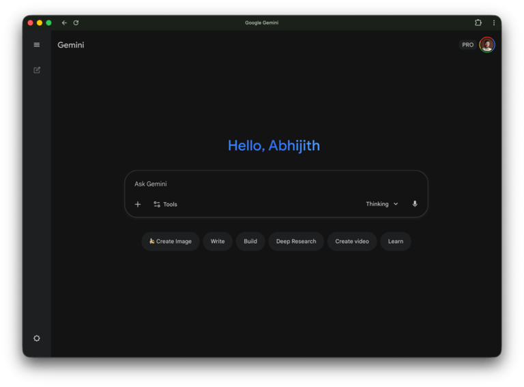The width and height of the screenshot is (524, 387).
Task: Reload the page with the refresh icon
Action: pos(76,23)
